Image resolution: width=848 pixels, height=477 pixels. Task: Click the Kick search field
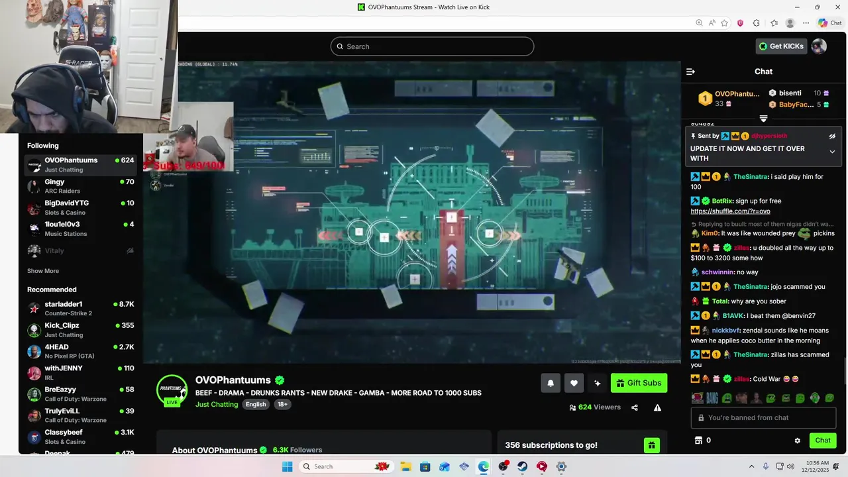432,46
